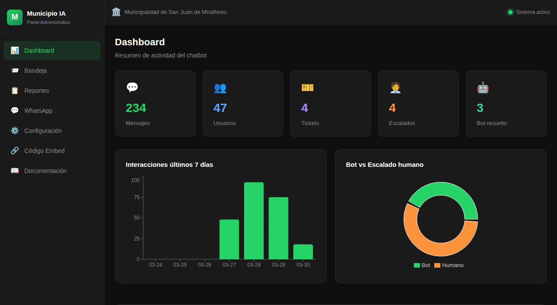
Task: Click the robot icon on Bot resuelto card
Action: (483, 88)
